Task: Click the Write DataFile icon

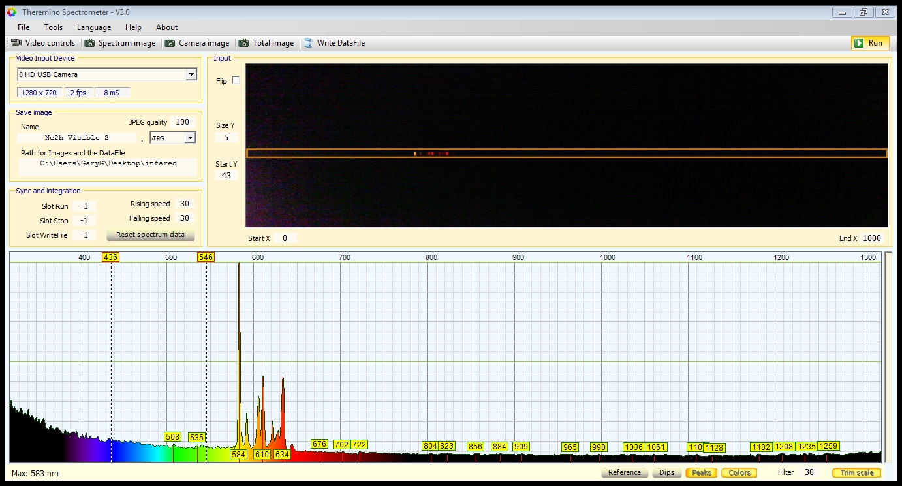Action: (308, 43)
